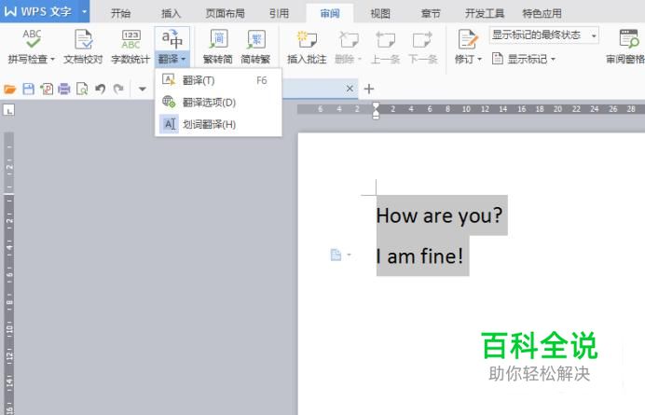Click the tab stop selector box

8,110
